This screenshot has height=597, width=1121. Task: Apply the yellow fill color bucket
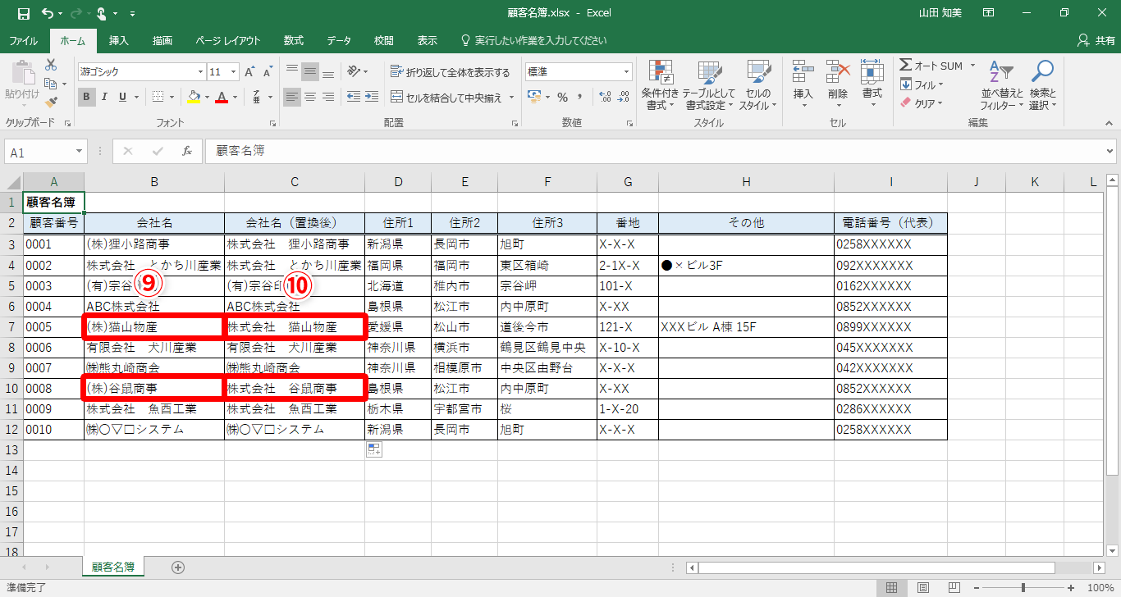click(x=193, y=97)
